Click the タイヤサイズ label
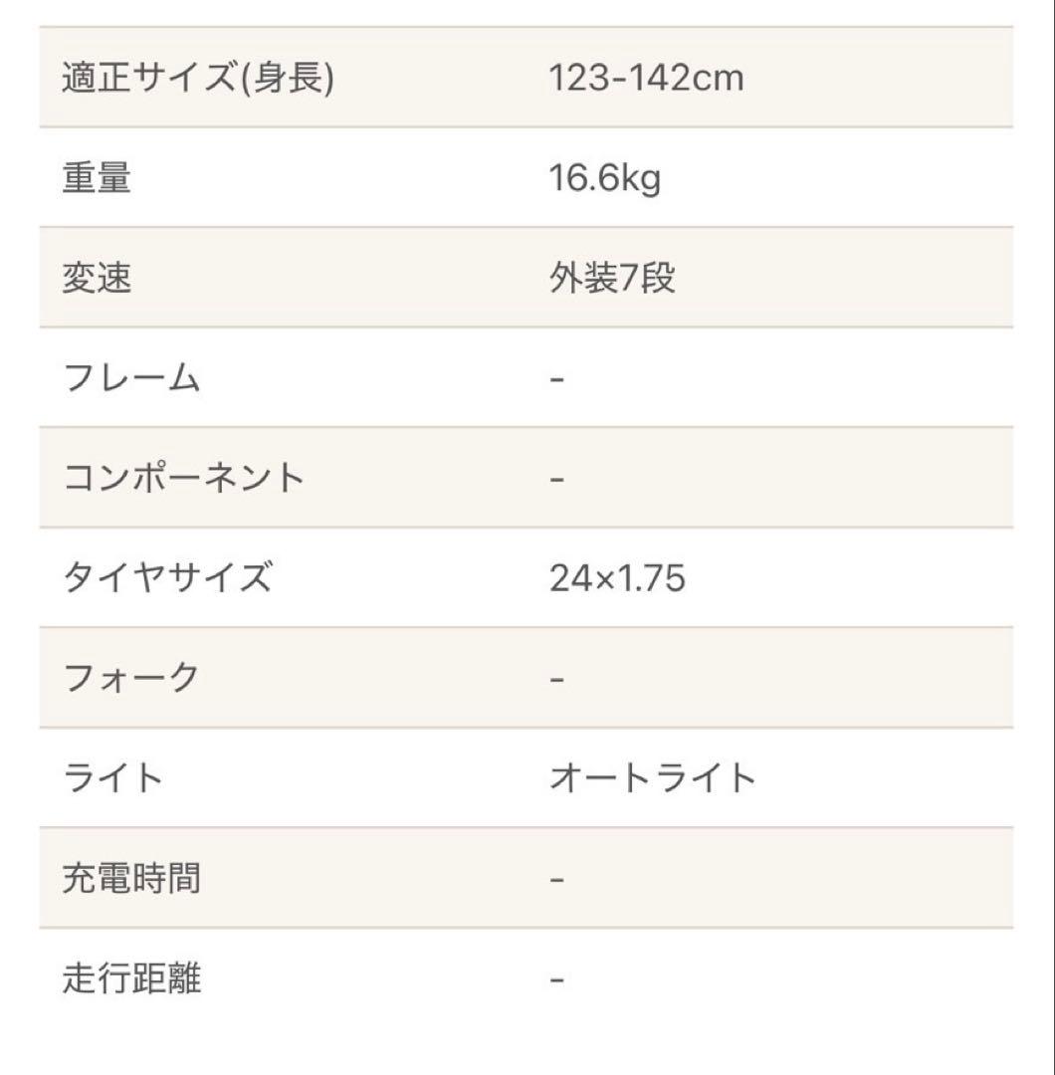 coord(166,577)
